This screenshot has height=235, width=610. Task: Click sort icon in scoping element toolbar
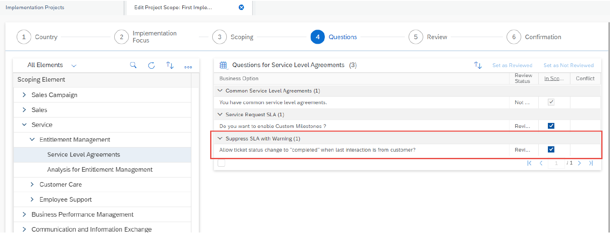click(x=170, y=65)
